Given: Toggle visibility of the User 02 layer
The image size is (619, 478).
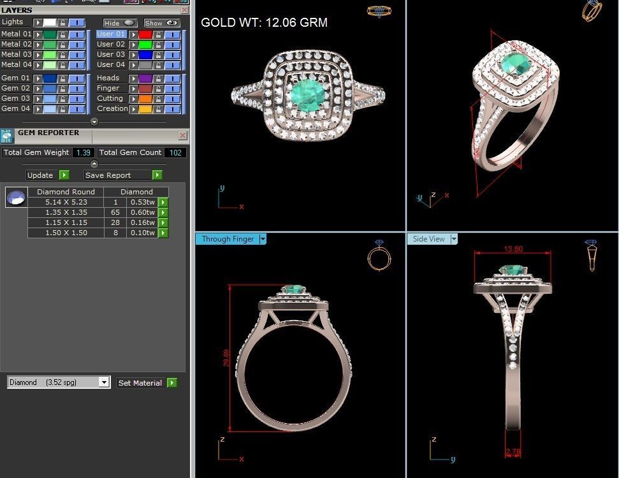Looking at the screenshot, I should pyautogui.click(x=173, y=45).
